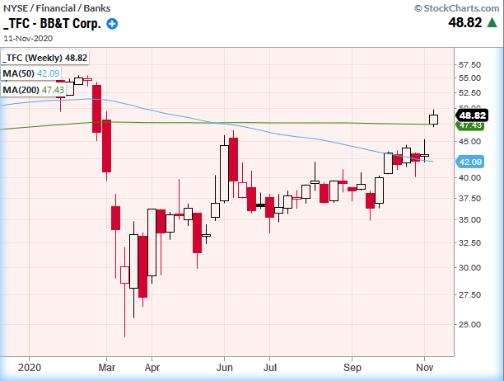The width and height of the screenshot is (504, 381).
Task: Click the large 48.82 last price header
Action: point(464,24)
